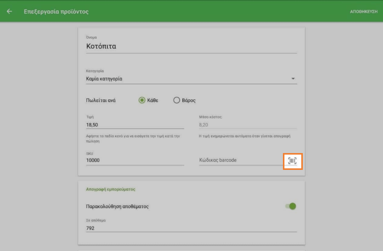
Task: Tap the barcode scanner icon
Action: (293, 161)
